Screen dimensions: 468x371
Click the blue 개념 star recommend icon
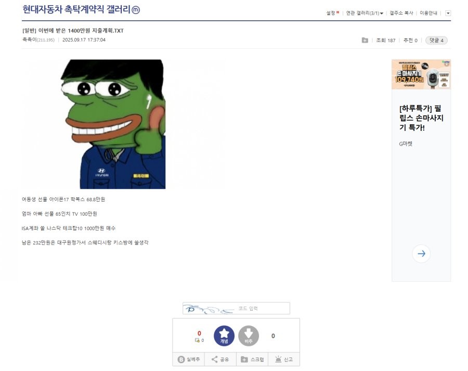click(x=224, y=336)
